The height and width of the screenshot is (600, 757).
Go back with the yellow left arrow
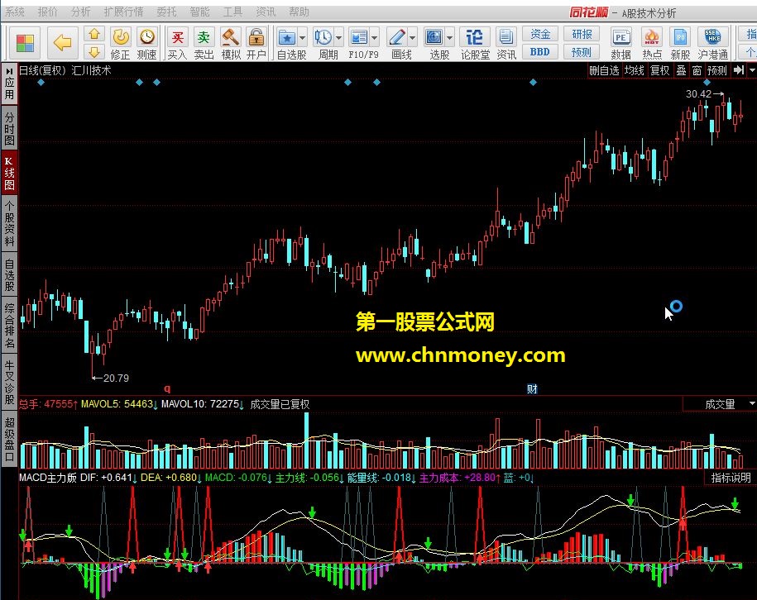(x=62, y=43)
